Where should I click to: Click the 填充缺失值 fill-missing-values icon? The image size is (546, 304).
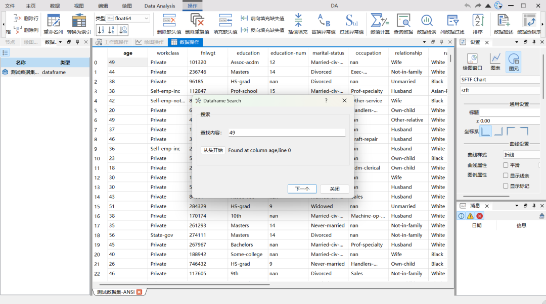[x=225, y=21]
